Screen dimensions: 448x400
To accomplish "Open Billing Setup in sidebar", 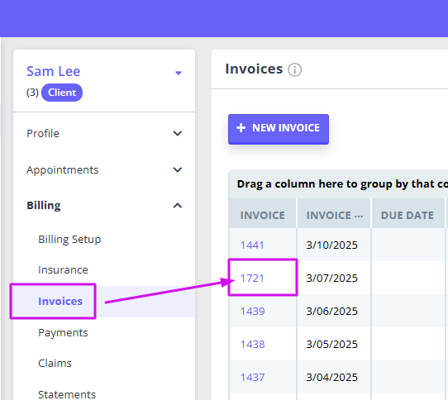I will 69,240.
